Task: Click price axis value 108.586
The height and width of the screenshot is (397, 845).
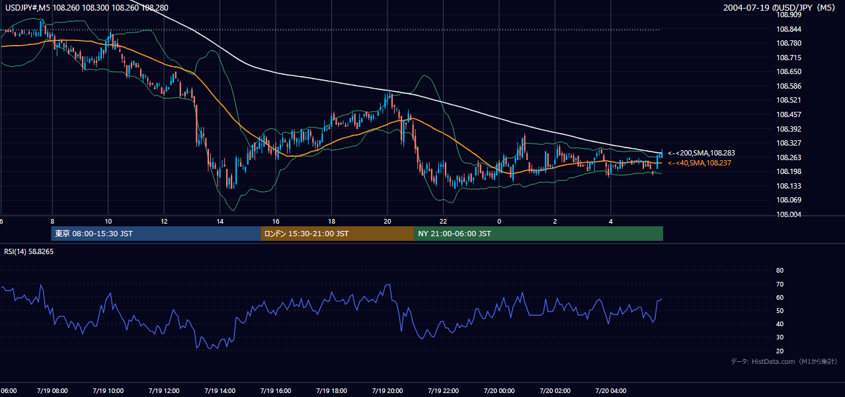Action: click(788, 86)
